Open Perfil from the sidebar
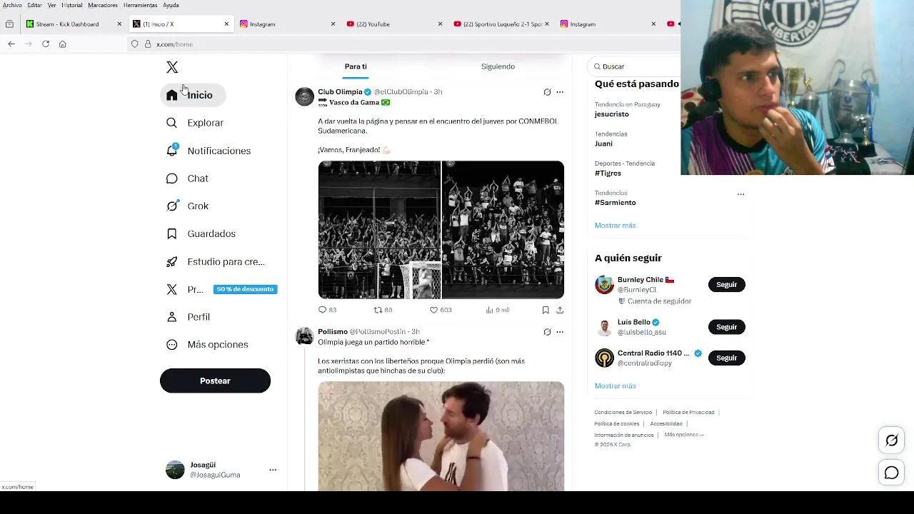Viewport: 914px width, 514px height. (x=188, y=317)
